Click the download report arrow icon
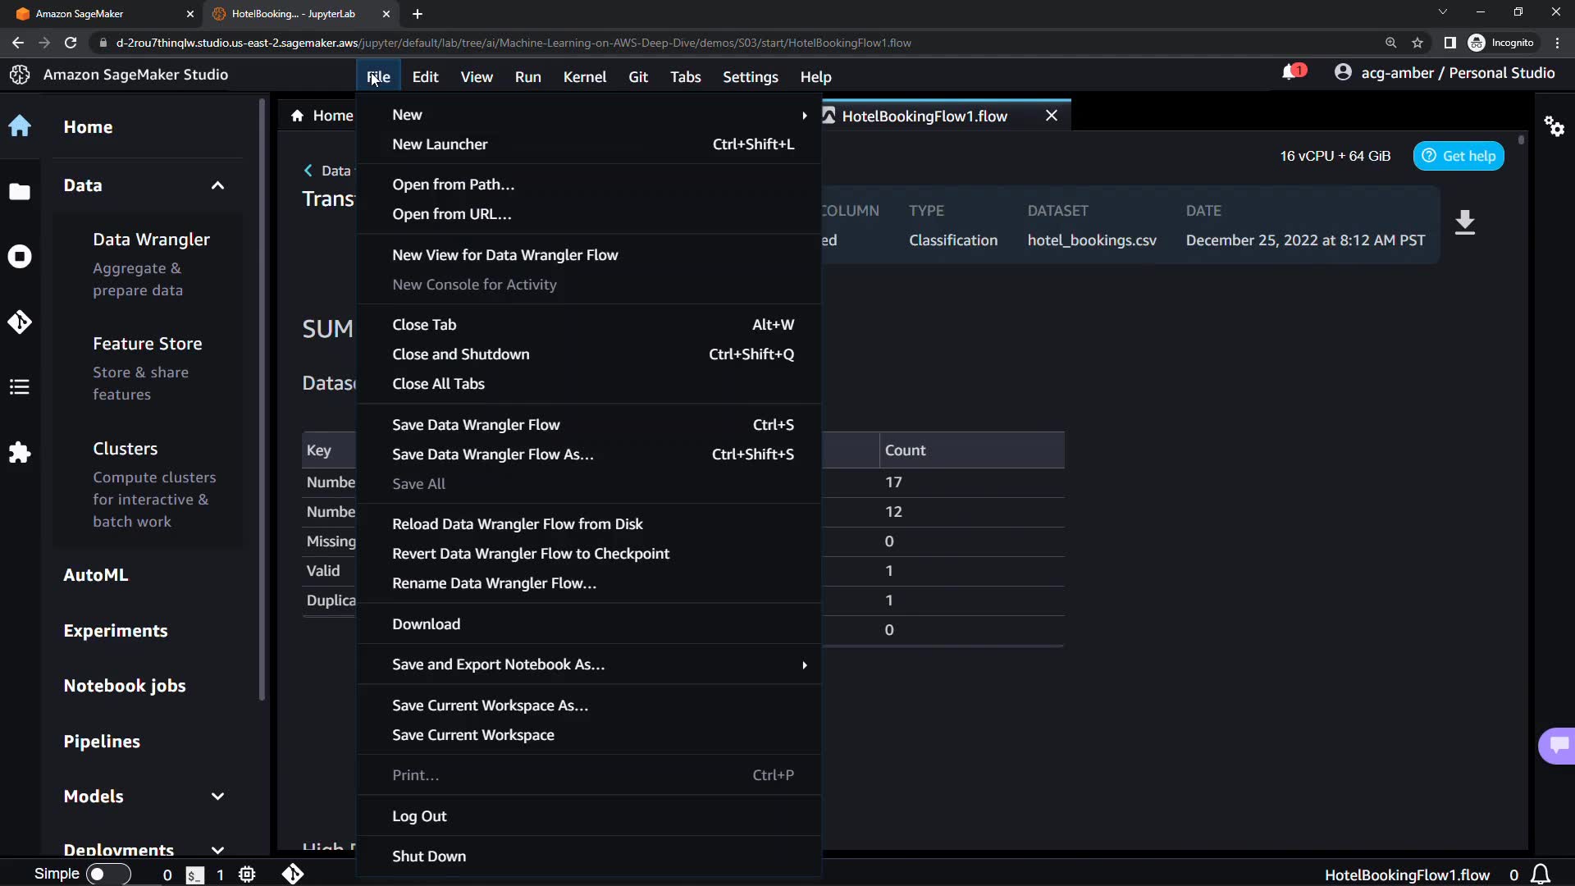This screenshot has width=1575, height=886. coord(1464,223)
